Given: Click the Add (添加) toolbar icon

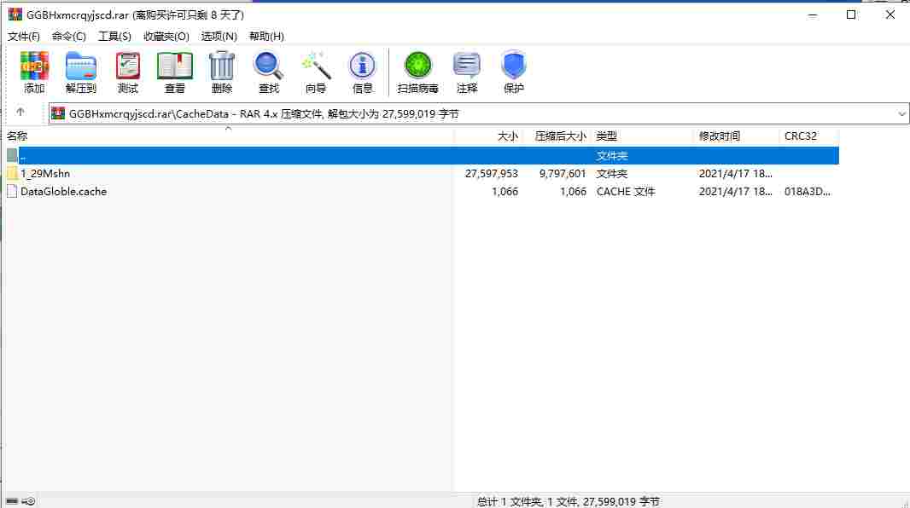Looking at the screenshot, I should [34, 66].
